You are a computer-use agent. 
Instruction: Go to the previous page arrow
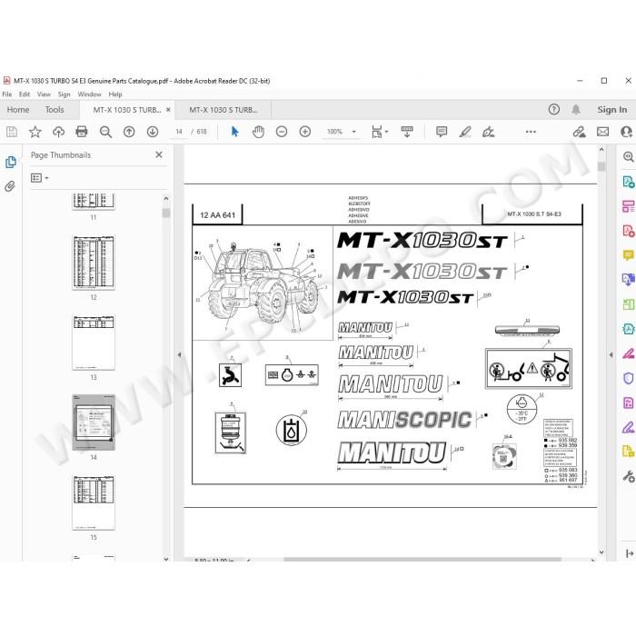pyautogui.click(x=129, y=132)
